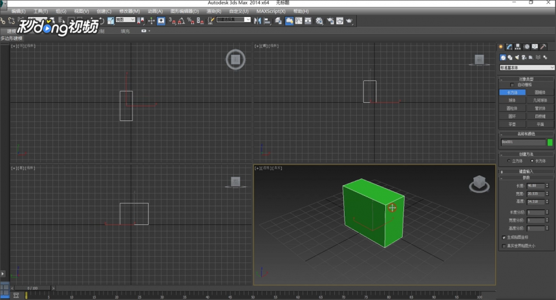Screen dimensions: 556x300
Task: Toggle the 3D snaps icon
Action: pyautogui.click(x=173, y=21)
